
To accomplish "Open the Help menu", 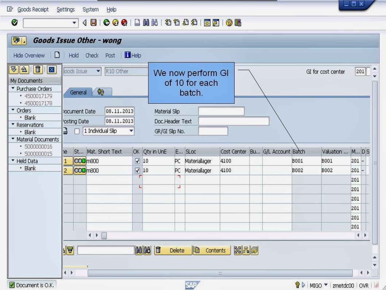I will [x=111, y=9].
